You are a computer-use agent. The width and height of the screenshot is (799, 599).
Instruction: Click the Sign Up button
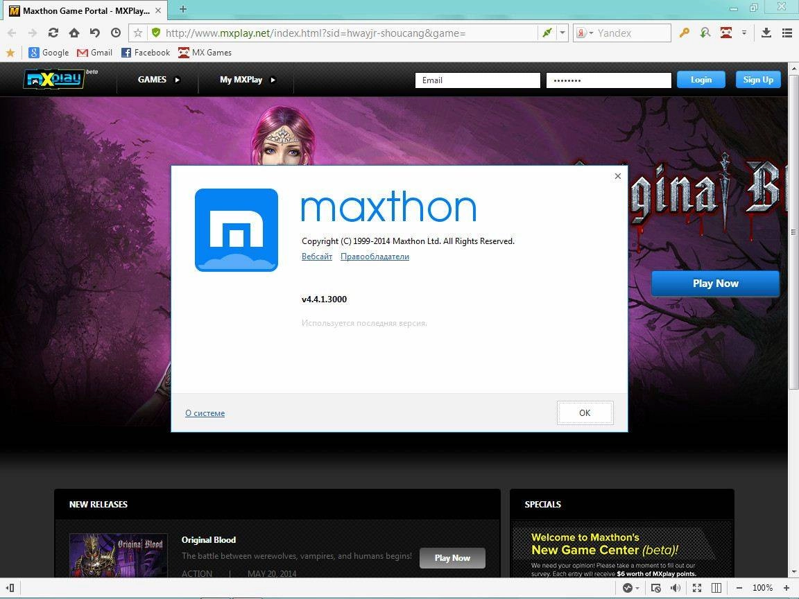pyautogui.click(x=758, y=80)
